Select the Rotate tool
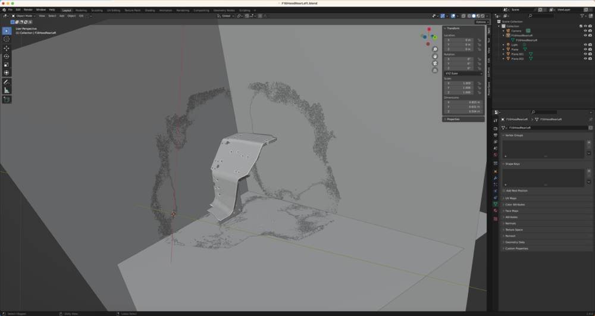 point(7,57)
